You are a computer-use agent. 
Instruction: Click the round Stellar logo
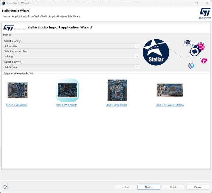click(x=156, y=52)
